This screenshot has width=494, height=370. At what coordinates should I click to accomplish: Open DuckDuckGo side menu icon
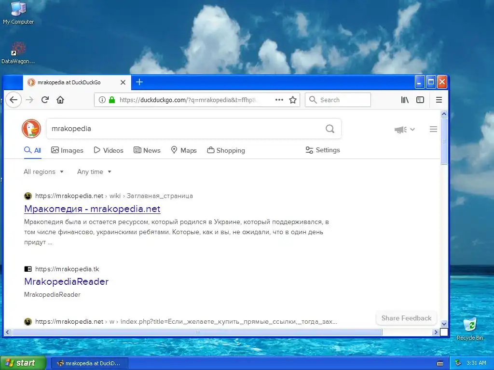tap(433, 129)
